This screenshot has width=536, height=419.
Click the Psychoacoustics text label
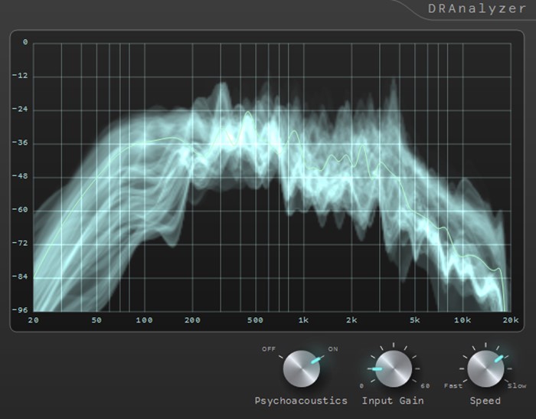(x=301, y=401)
